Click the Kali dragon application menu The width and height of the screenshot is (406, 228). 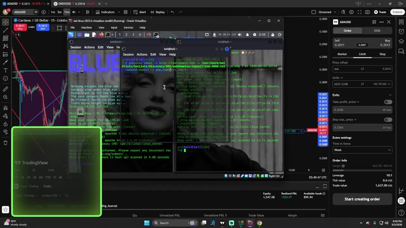point(71,35)
